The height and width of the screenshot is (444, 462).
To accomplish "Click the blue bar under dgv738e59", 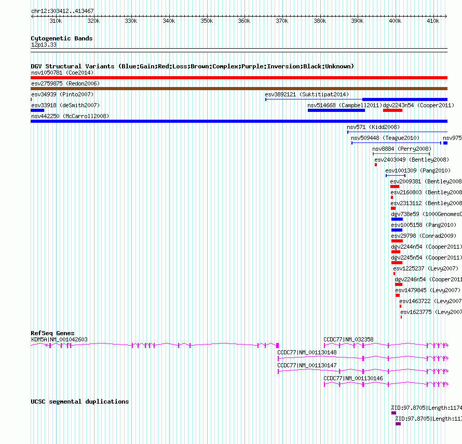I will 397,219.
